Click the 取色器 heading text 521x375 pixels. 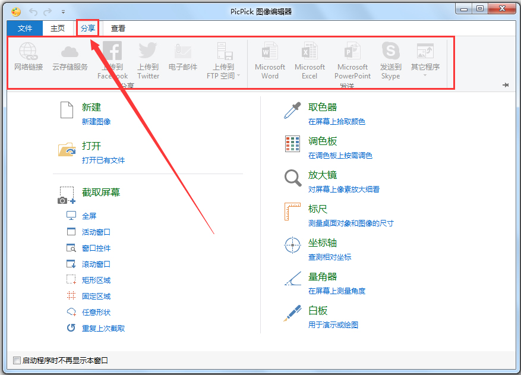323,107
